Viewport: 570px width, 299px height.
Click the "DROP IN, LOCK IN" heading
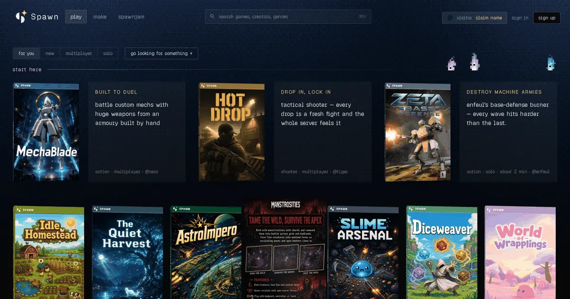[x=306, y=92]
